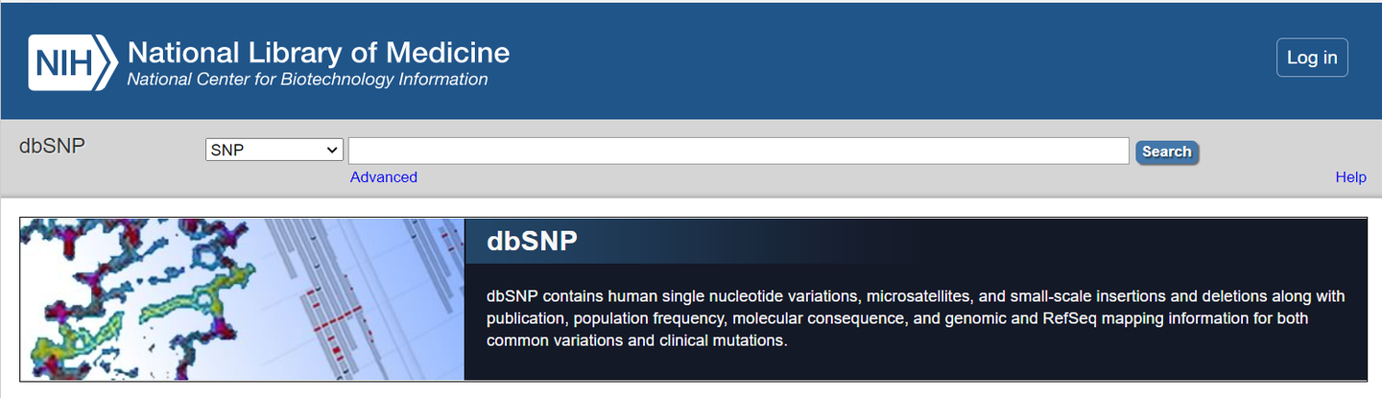This screenshot has width=1382, height=398.
Task: Open the Advanced search link
Action: coord(383,177)
